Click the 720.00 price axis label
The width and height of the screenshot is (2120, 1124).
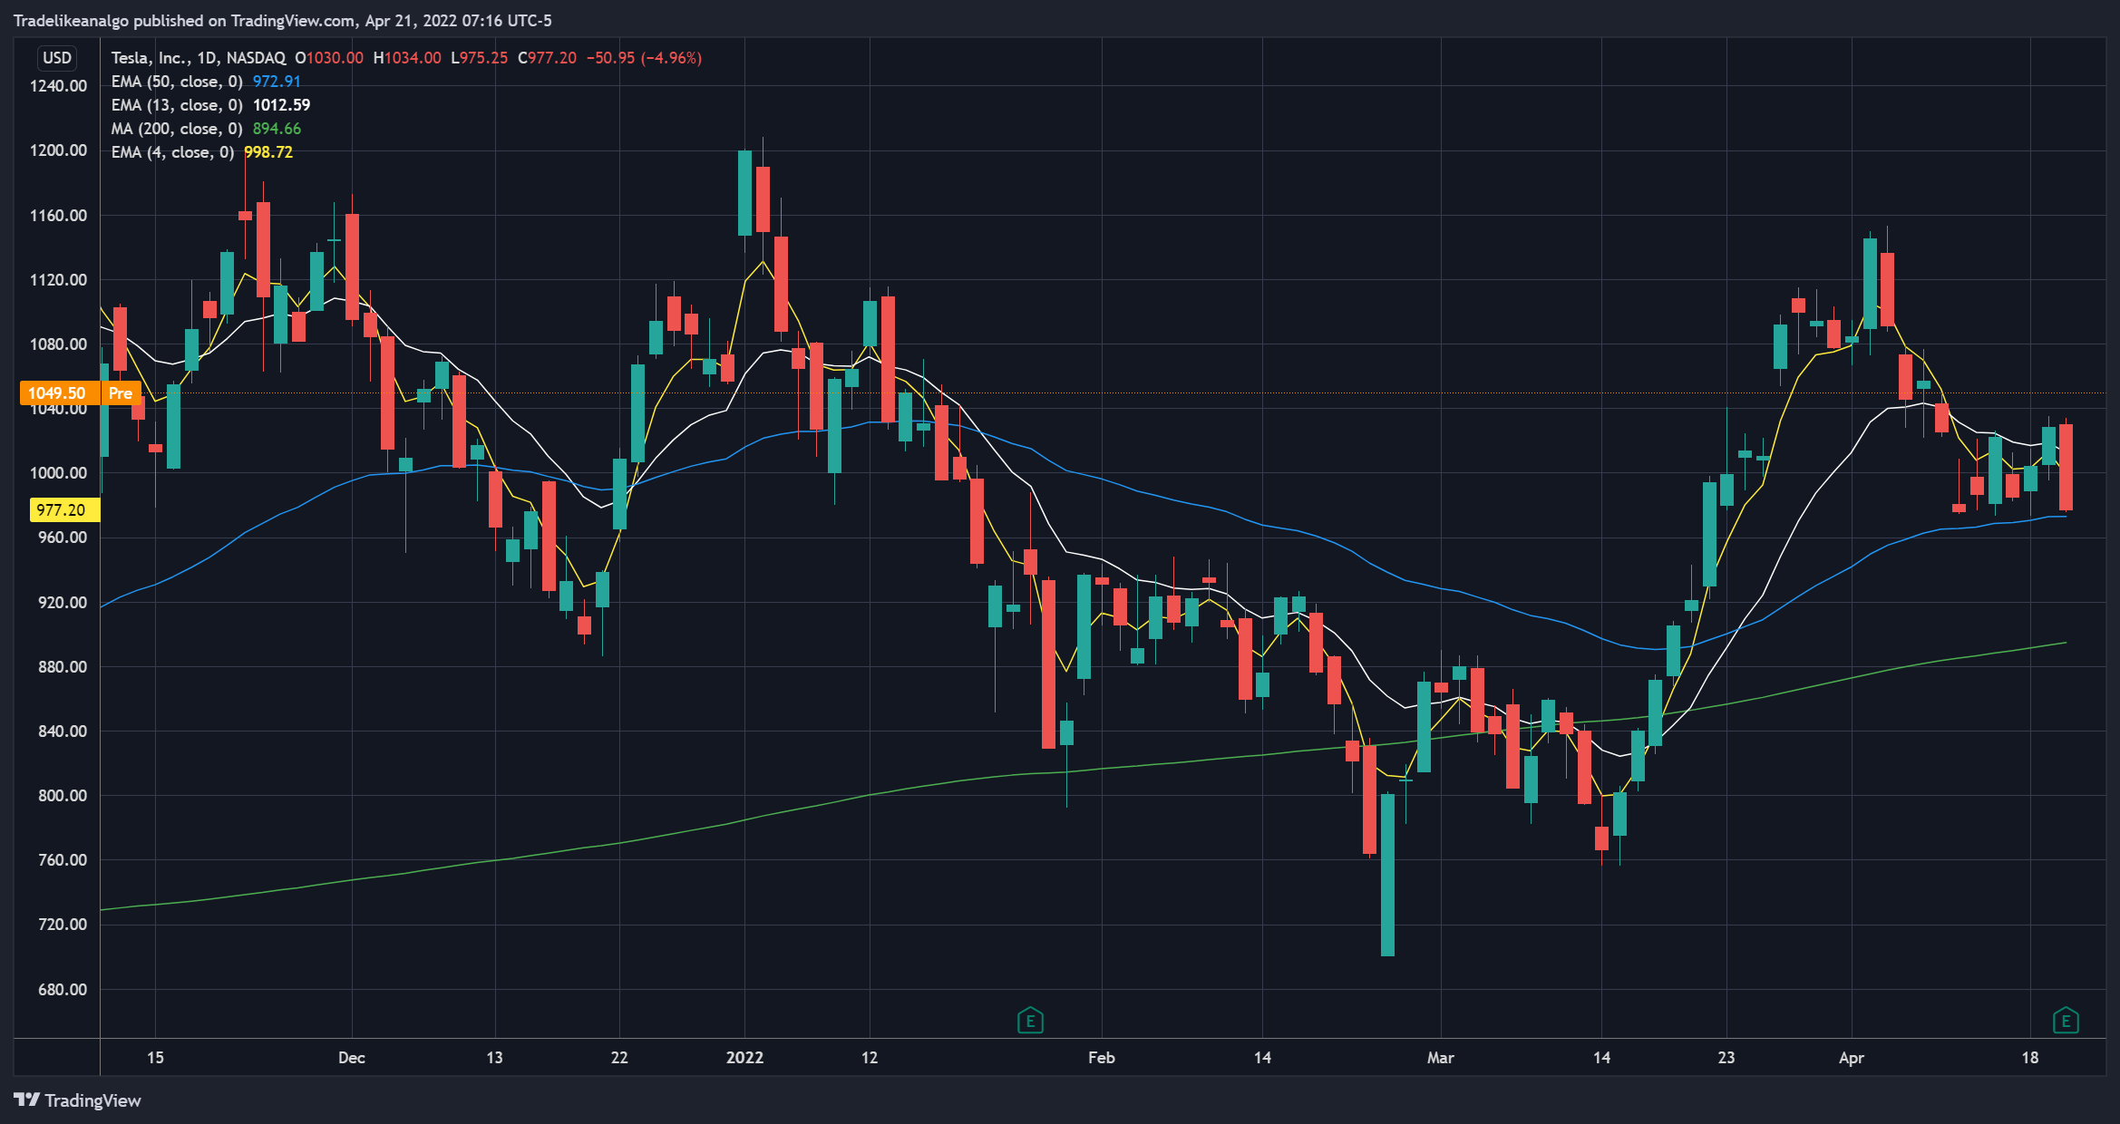coord(63,925)
